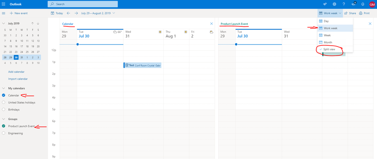
Task: Go to the previous week arrow
Action: pyautogui.click(x=68, y=13)
